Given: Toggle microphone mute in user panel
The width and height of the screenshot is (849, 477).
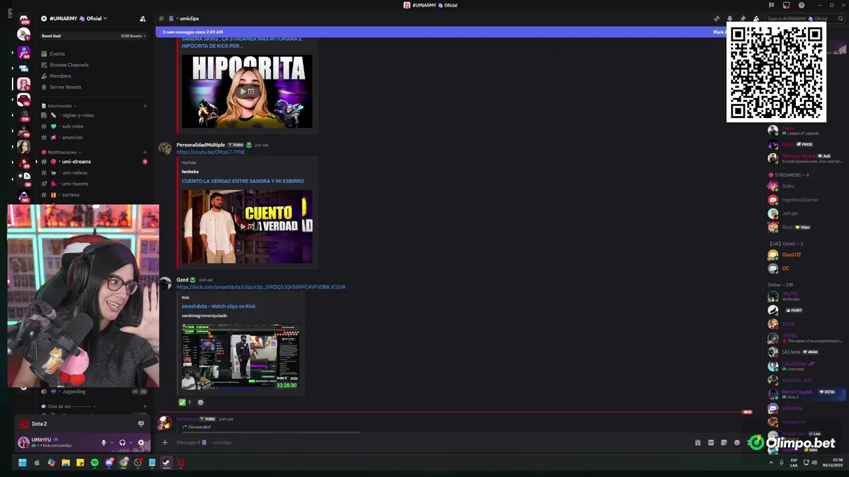Looking at the screenshot, I should point(103,443).
